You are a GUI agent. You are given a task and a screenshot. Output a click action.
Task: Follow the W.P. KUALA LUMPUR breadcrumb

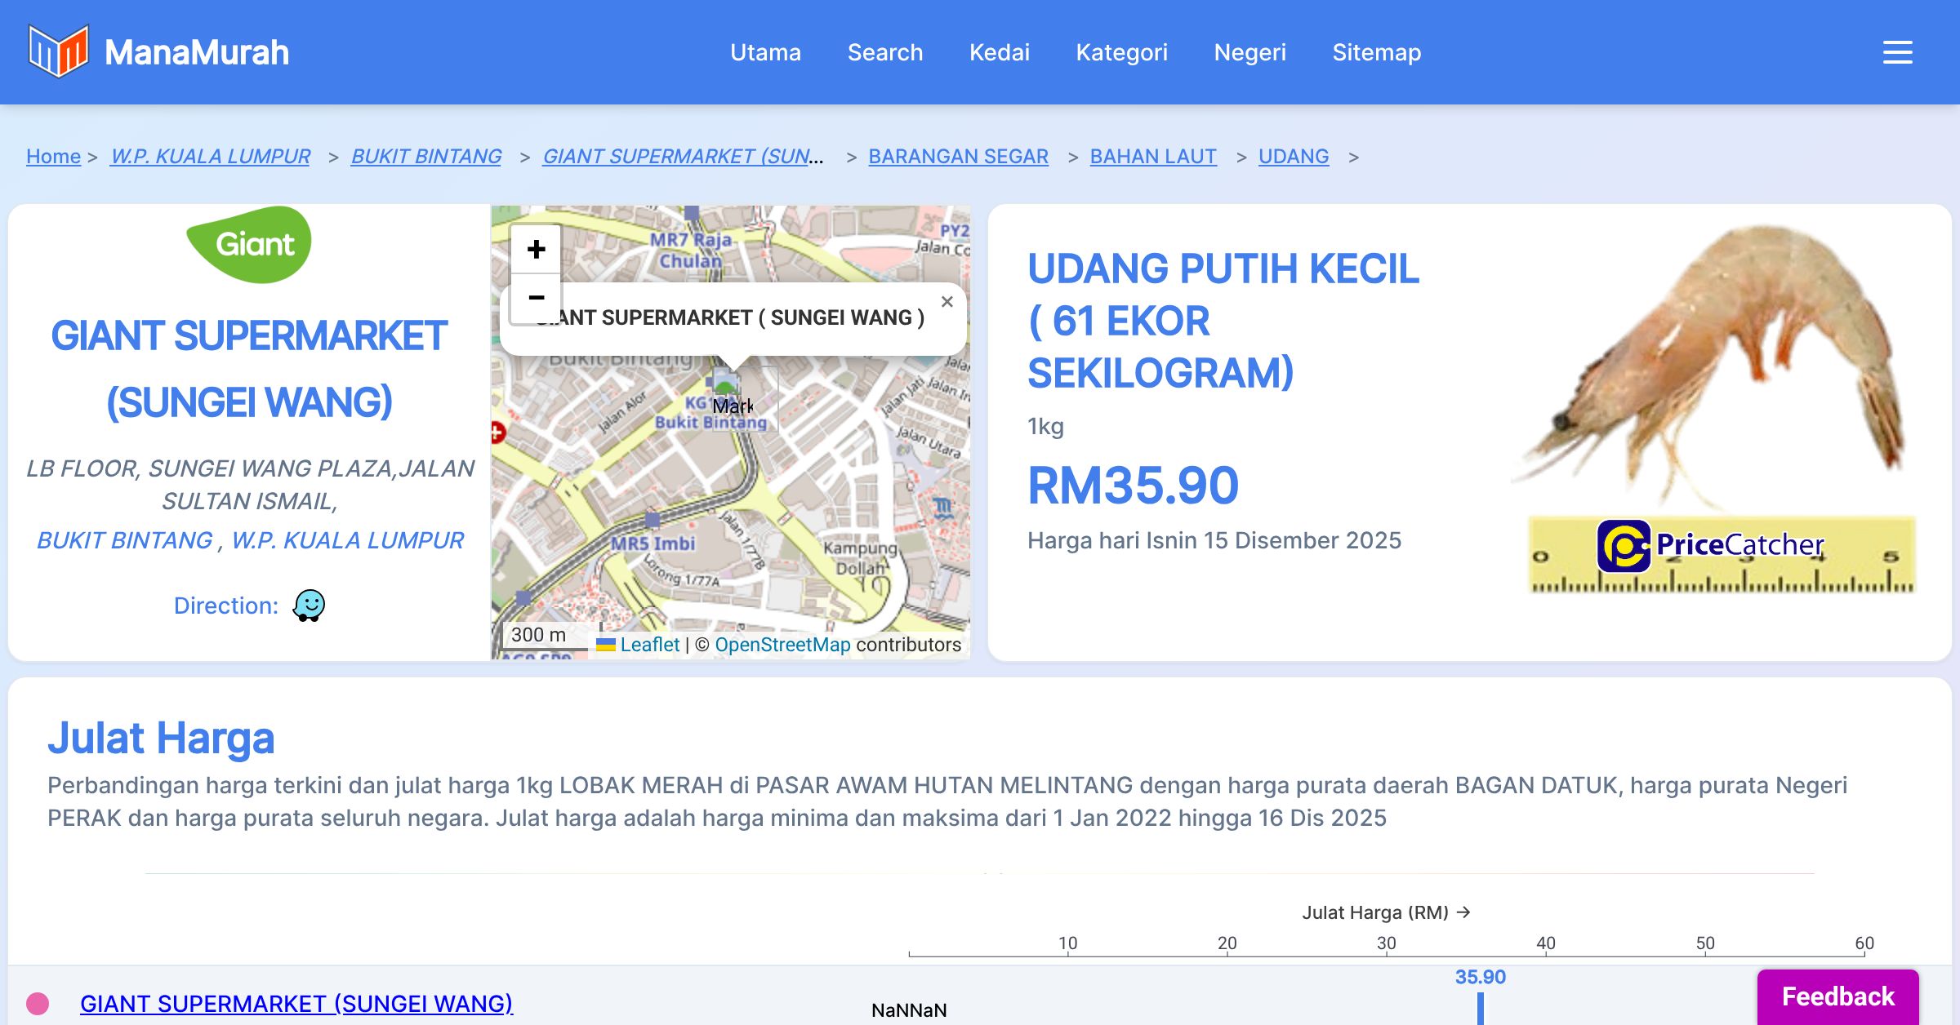pyautogui.click(x=210, y=156)
